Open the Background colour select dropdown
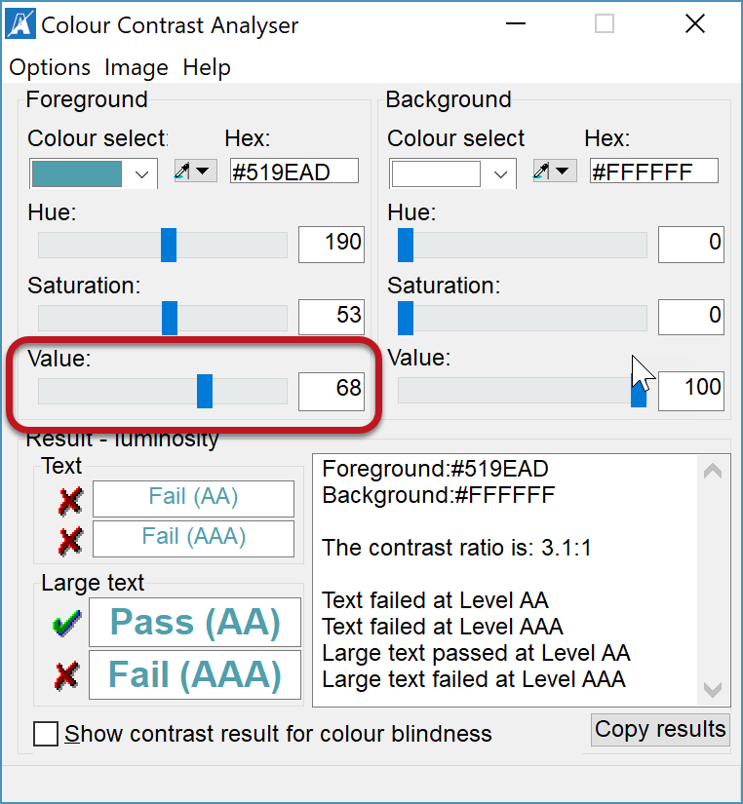Screen dimensions: 743x804 click(502, 172)
